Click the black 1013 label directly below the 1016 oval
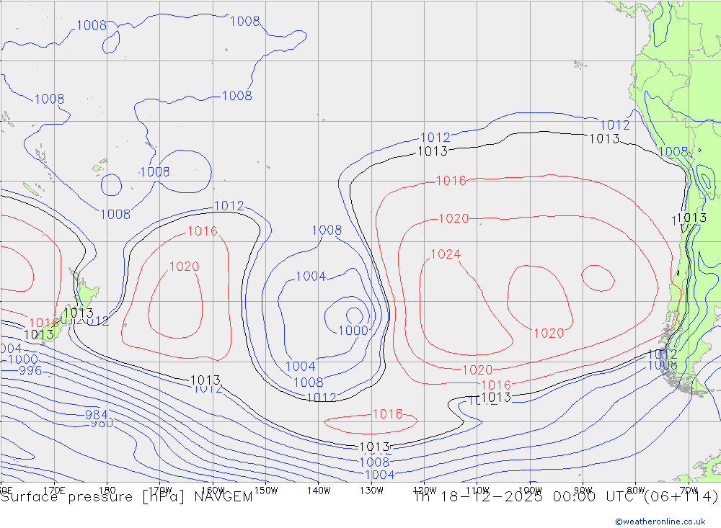Screen dimensions: 721x528 tap(374, 447)
